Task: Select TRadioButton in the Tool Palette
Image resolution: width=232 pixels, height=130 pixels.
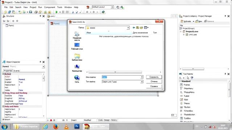Action: [x=189, y=114]
